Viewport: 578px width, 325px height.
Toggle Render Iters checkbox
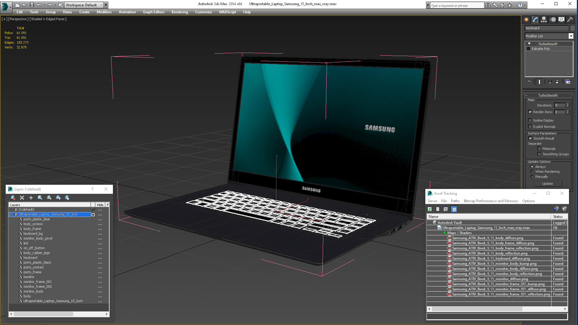(530, 112)
